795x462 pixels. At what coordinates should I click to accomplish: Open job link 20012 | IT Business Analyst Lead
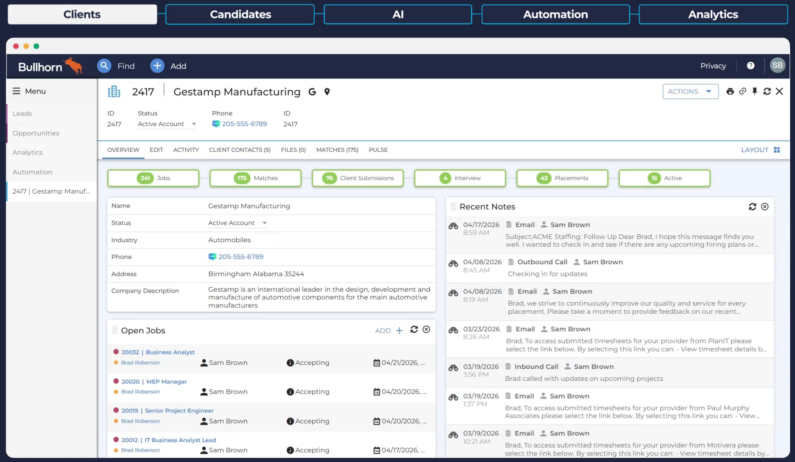(169, 440)
